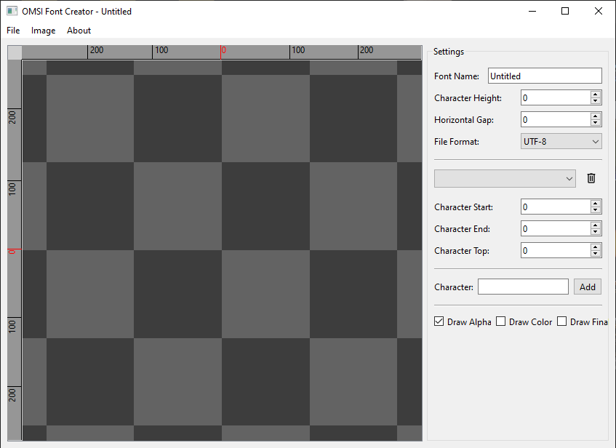The width and height of the screenshot is (616, 448).
Task: Increase Character Height with up arrow
Action: pyautogui.click(x=596, y=95)
